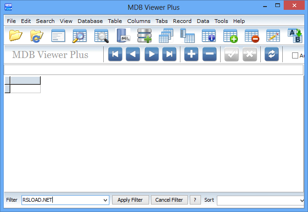Open the Record menu
Image resolution: width=308 pixels, height=212 pixels.
point(182,21)
